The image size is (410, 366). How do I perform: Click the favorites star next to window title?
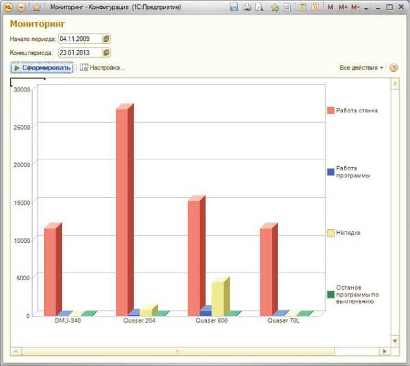tap(36, 7)
